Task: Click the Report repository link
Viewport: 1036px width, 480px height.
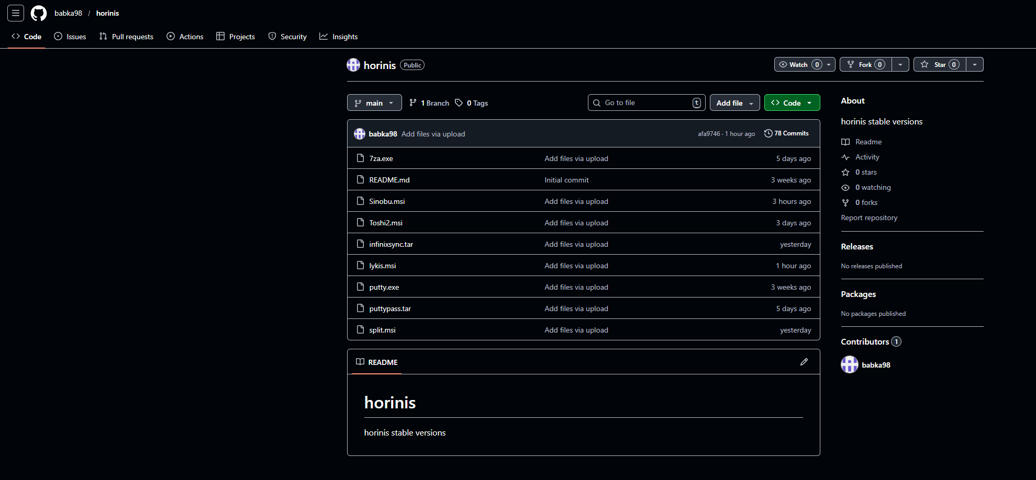Action: pos(869,218)
